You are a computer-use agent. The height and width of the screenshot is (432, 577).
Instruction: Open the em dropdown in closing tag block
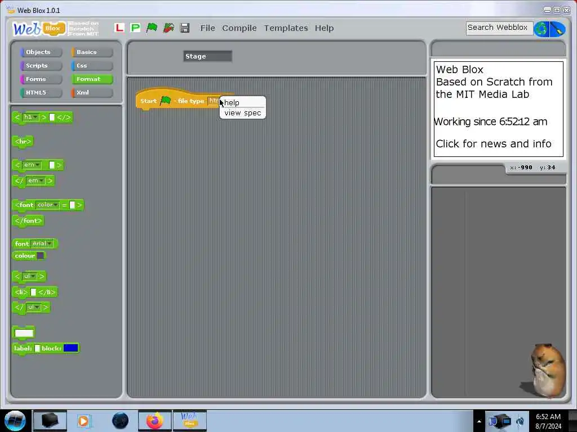[x=35, y=181]
